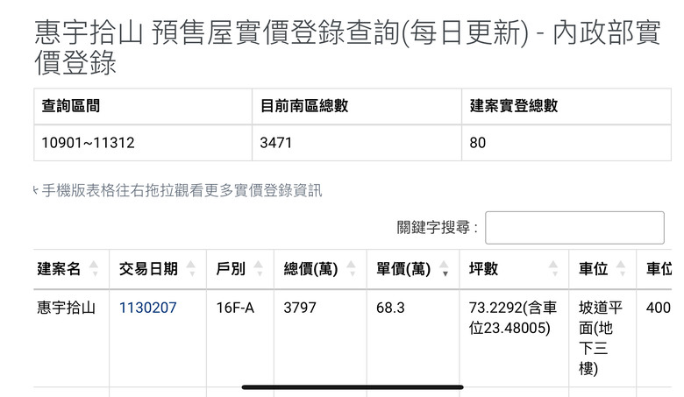
Task: Sort table by 戶別 column
Action: (x=240, y=269)
